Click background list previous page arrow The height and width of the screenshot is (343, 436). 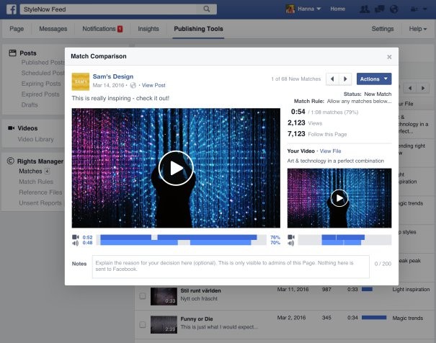point(410,88)
